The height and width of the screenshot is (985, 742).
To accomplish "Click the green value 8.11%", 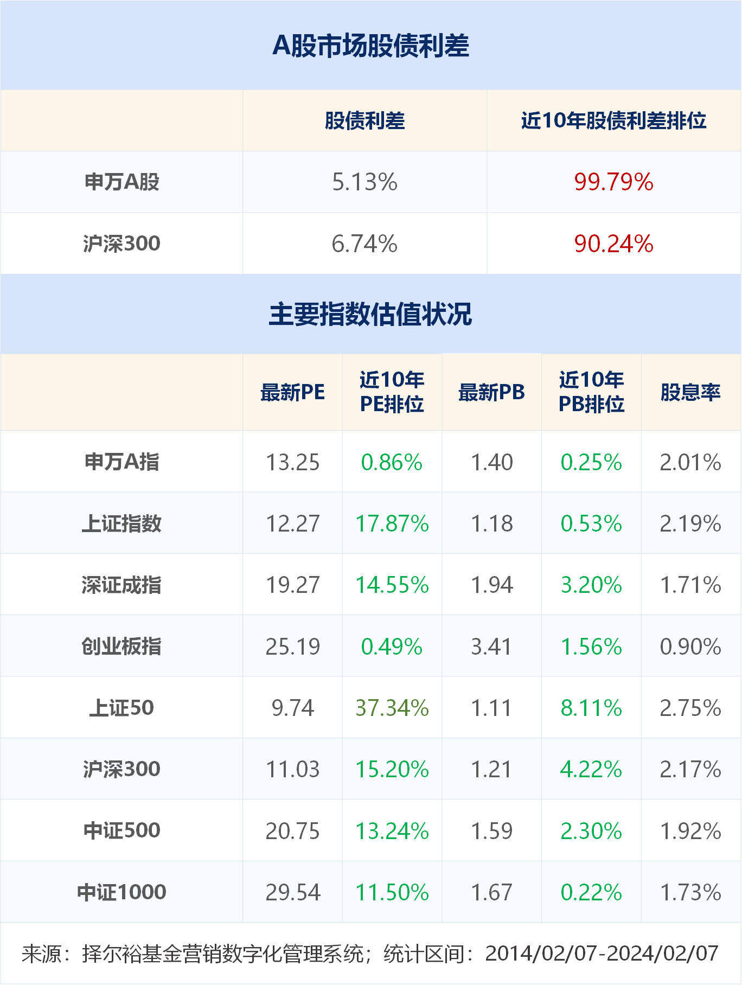I will (x=592, y=708).
